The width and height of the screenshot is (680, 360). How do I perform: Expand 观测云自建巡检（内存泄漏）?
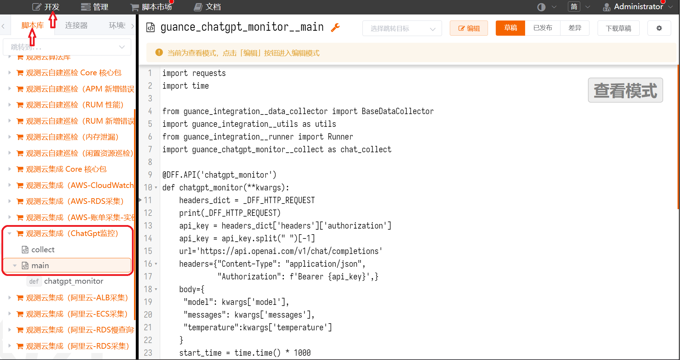click(10, 137)
